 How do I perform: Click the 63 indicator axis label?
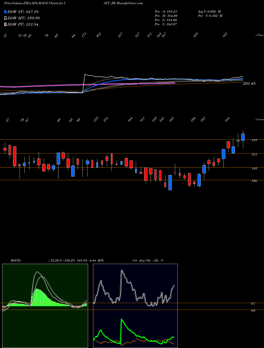click(253, 311)
